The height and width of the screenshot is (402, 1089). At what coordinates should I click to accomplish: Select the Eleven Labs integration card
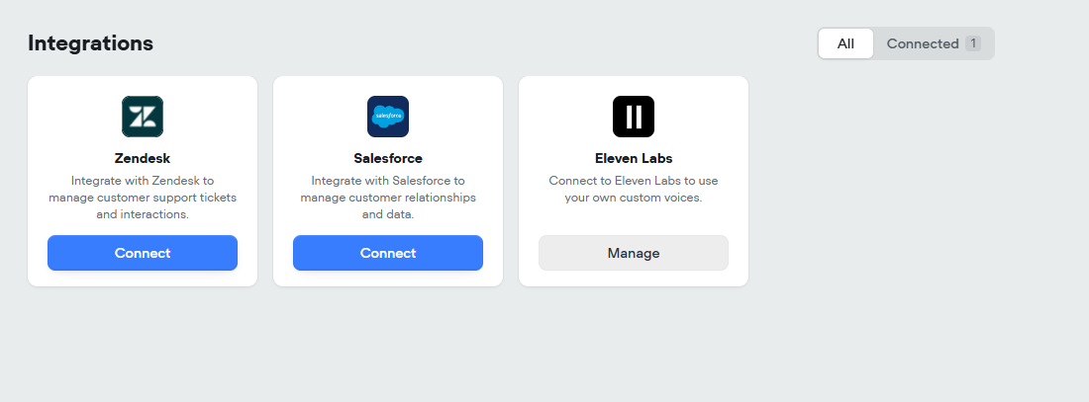pos(634,181)
